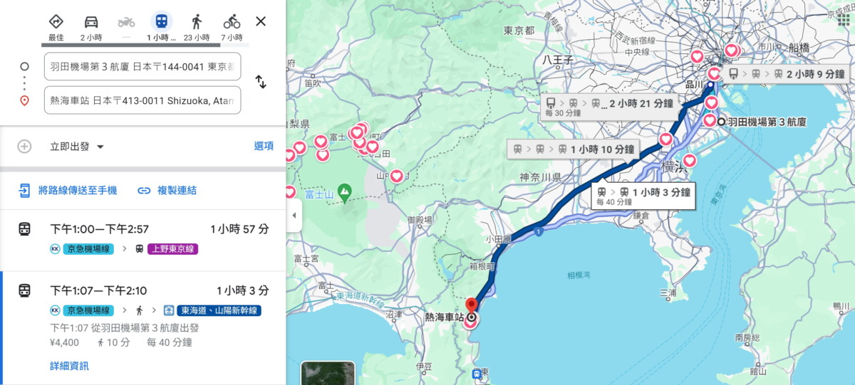Open the map layers thumbnail
The image size is (855, 385).
click(x=329, y=374)
